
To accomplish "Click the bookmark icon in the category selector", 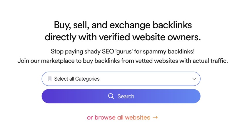I will coord(50,79).
